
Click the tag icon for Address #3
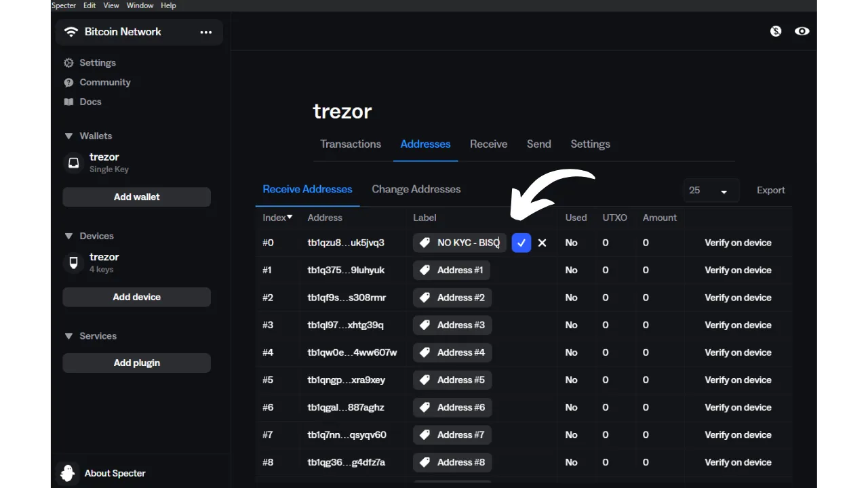point(425,325)
